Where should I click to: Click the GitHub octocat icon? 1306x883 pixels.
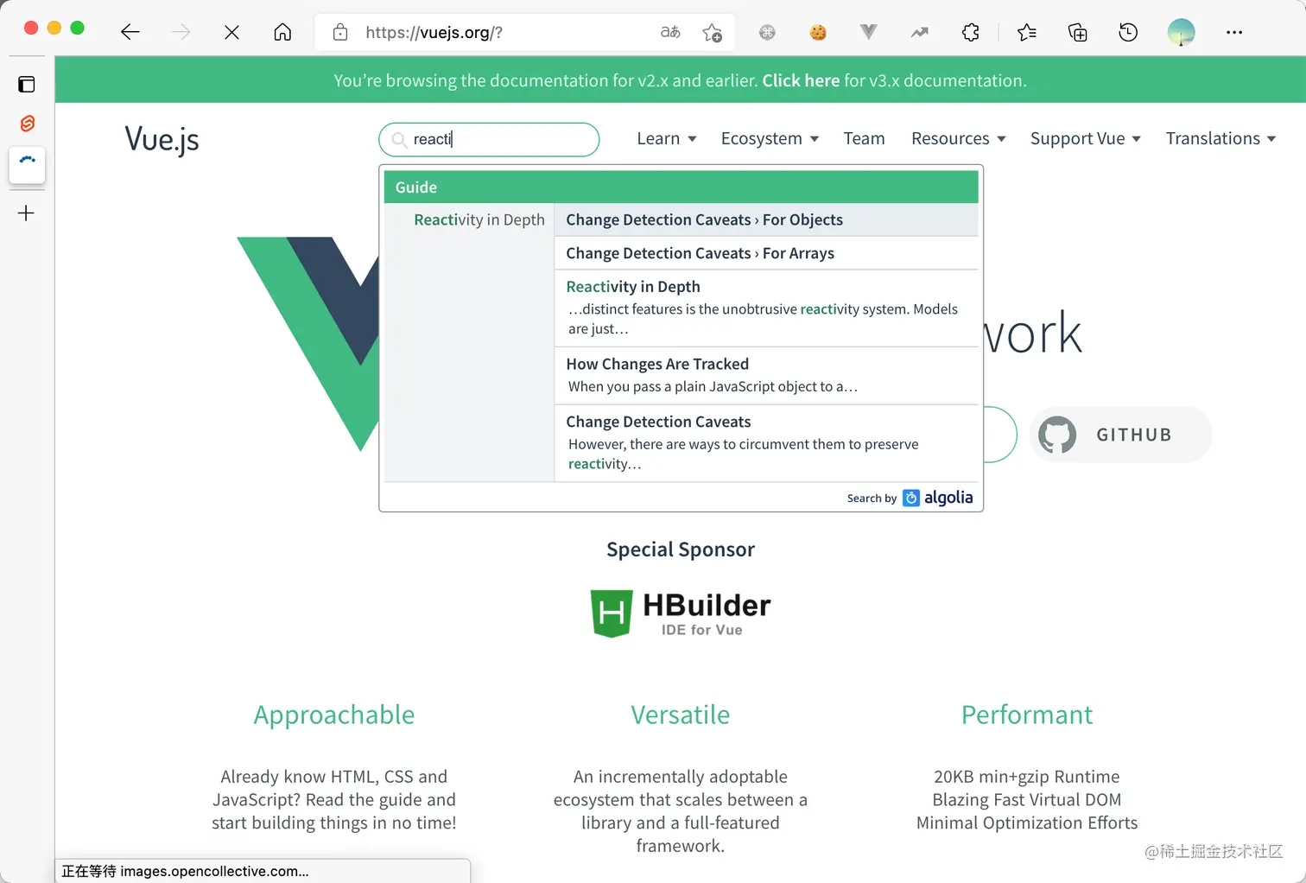1057,435
